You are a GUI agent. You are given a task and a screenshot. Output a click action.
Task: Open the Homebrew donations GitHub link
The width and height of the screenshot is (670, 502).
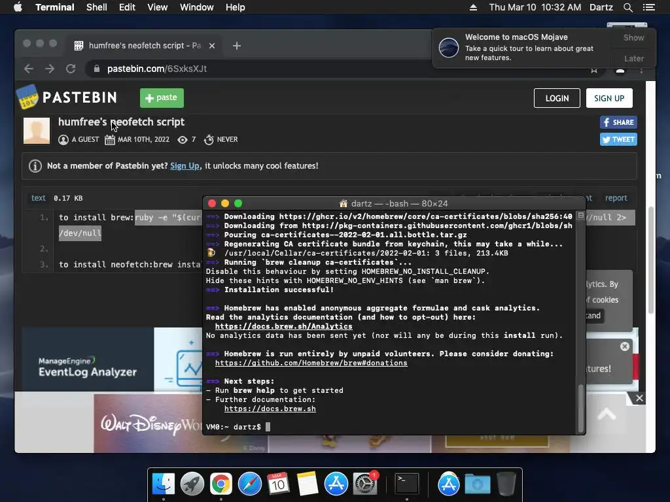tap(311, 363)
